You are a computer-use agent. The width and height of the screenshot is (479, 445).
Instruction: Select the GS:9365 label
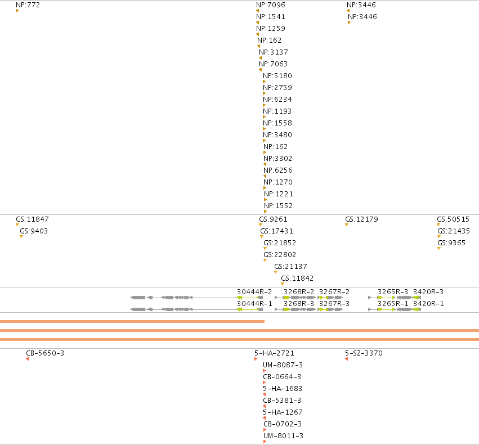[x=451, y=243]
